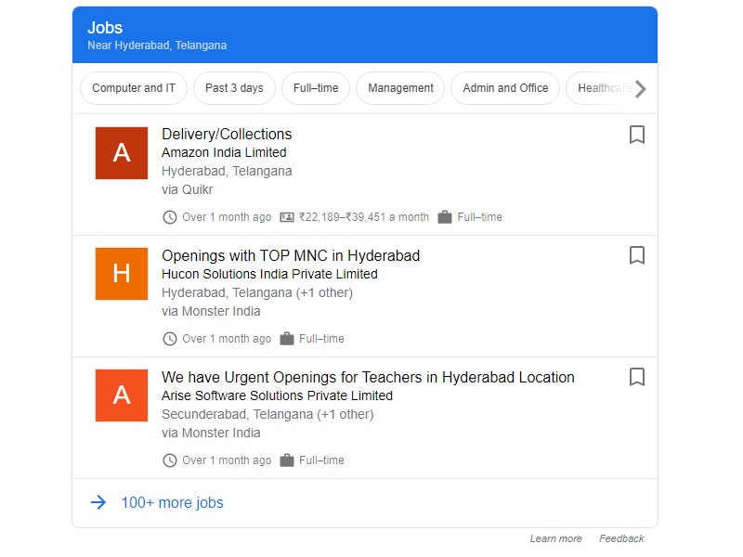Open the Delivery/Collections job title
Image resolution: width=743 pixels, height=557 pixels.
pos(227,134)
